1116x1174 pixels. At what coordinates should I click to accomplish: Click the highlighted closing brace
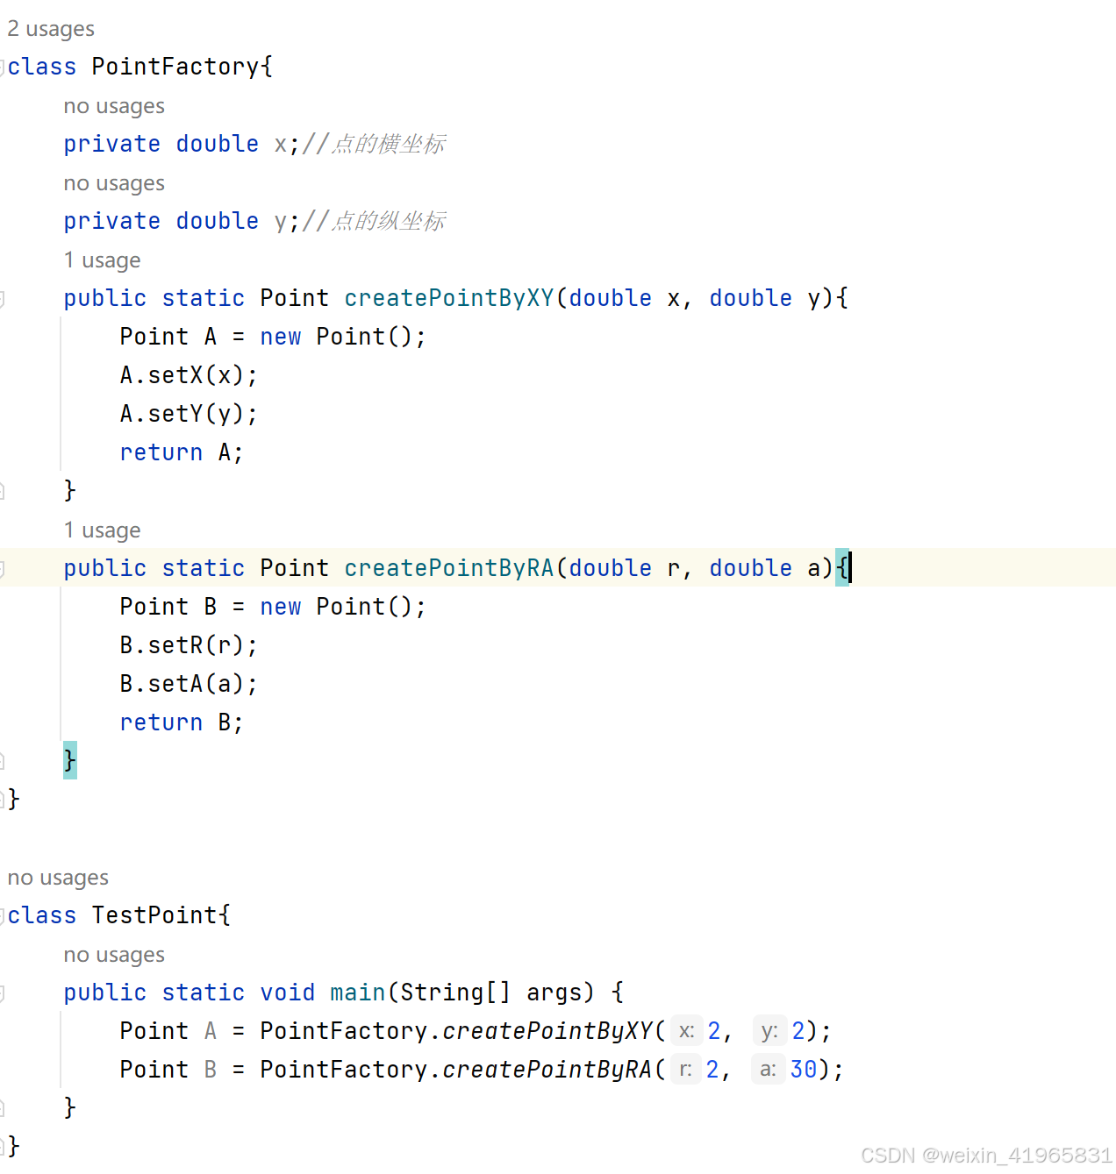point(69,760)
